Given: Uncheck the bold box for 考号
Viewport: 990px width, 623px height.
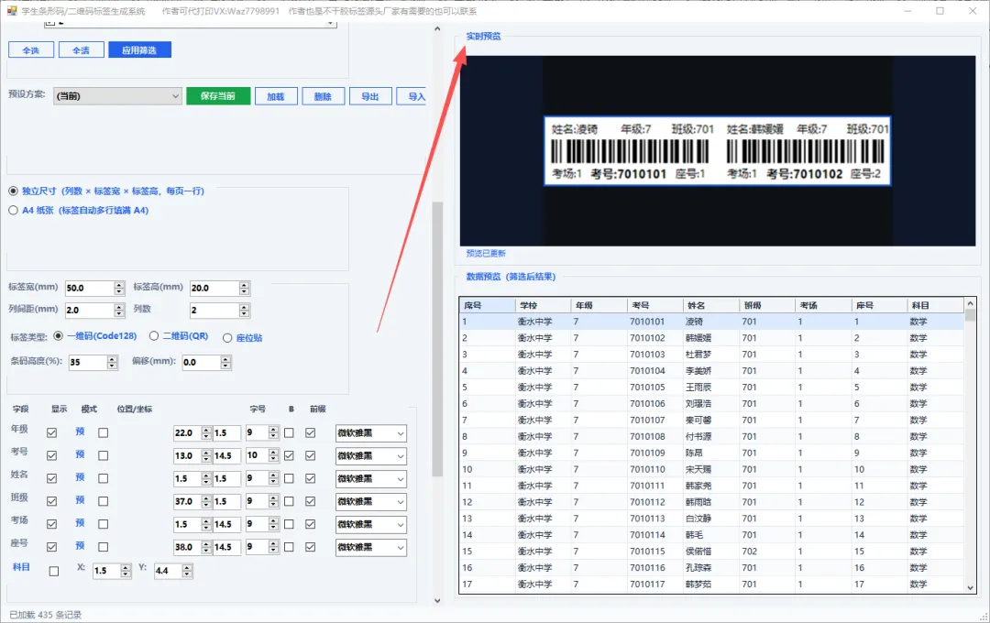Looking at the screenshot, I should [289, 455].
